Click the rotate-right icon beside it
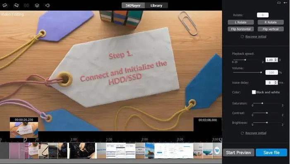Screen dimensions: 290x164 coord(16,5)
